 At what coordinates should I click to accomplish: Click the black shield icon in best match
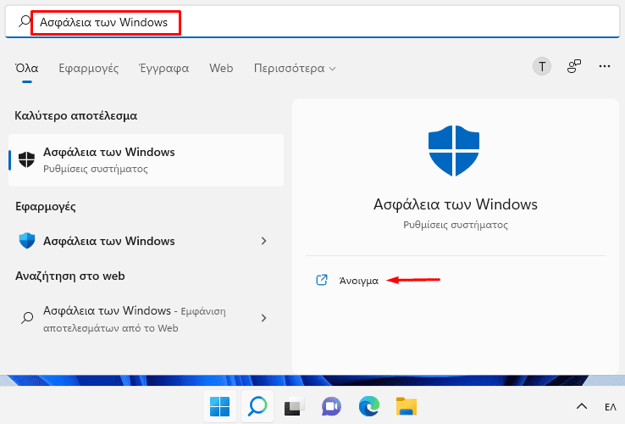coord(27,159)
